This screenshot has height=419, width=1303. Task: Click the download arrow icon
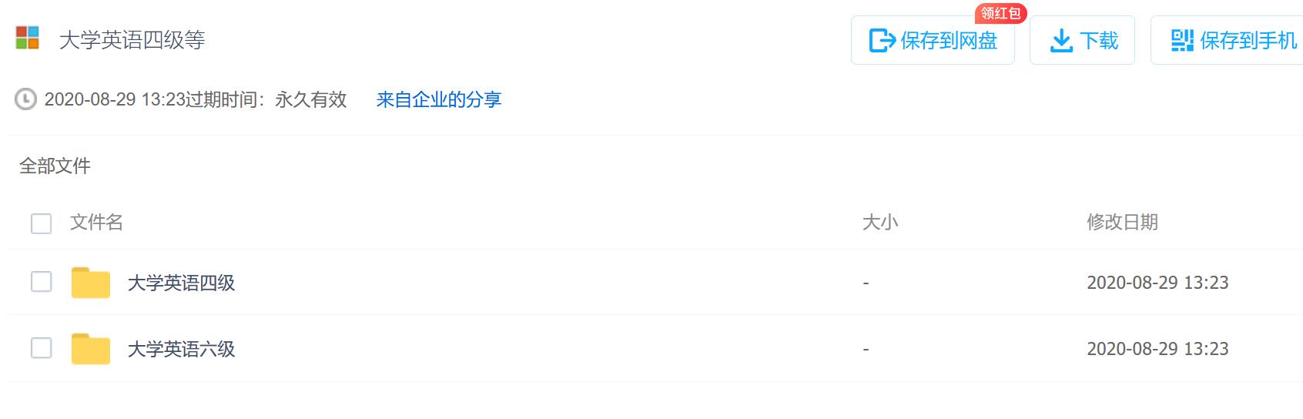(x=1061, y=41)
